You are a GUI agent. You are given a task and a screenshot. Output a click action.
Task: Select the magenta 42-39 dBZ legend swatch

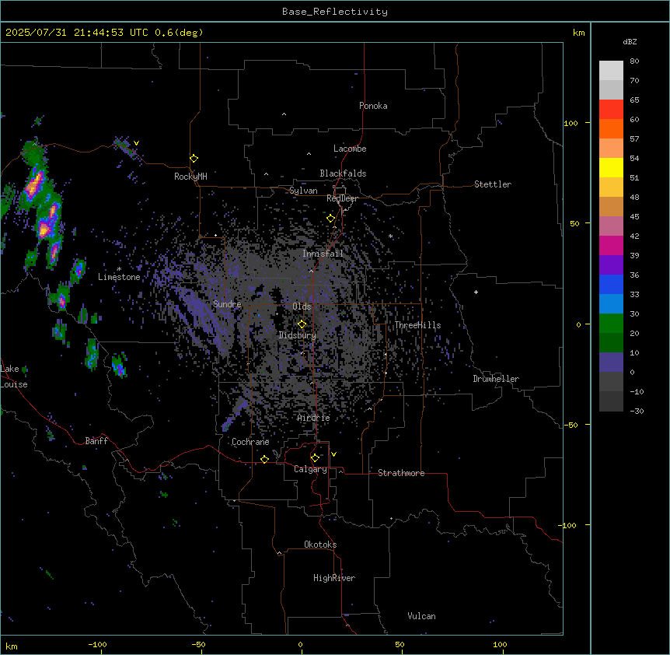coord(611,245)
